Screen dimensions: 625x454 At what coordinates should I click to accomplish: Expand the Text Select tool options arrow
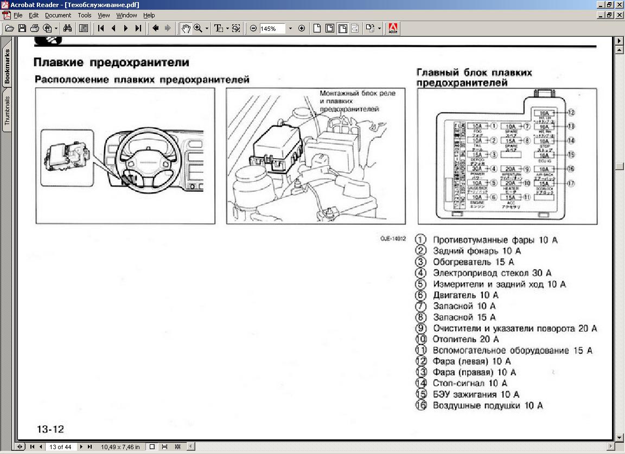(227, 28)
